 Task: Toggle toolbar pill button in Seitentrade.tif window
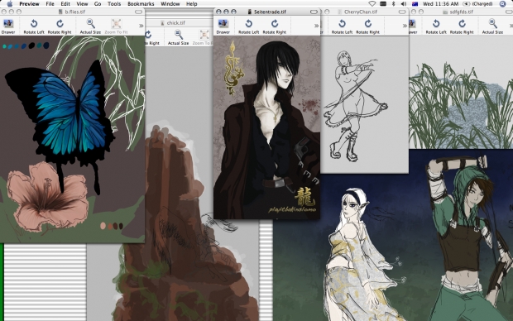[314, 12]
